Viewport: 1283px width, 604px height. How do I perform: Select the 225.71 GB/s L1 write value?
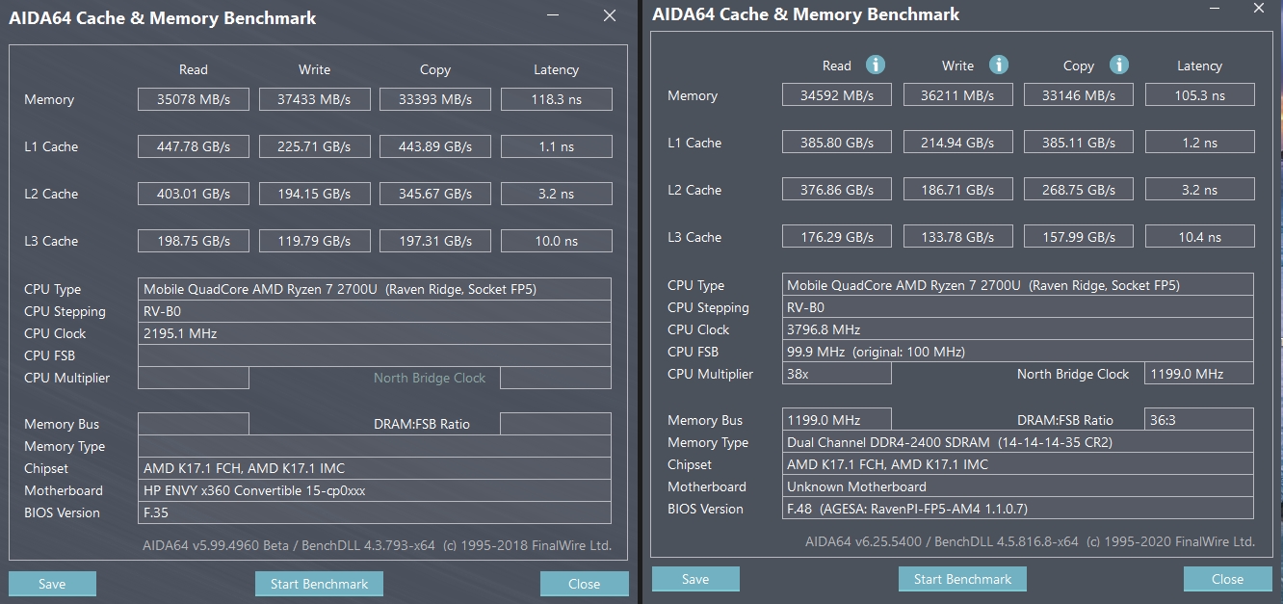coord(314,146)
